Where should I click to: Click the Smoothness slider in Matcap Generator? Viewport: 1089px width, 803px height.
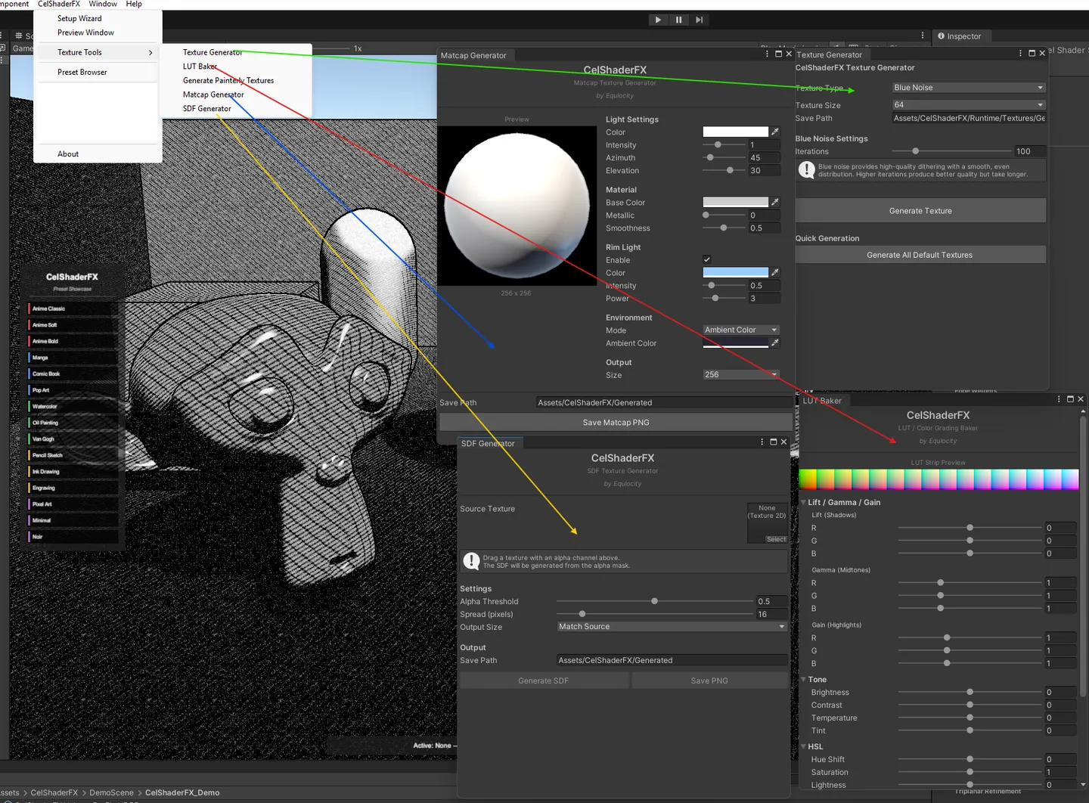pos(724,228)
